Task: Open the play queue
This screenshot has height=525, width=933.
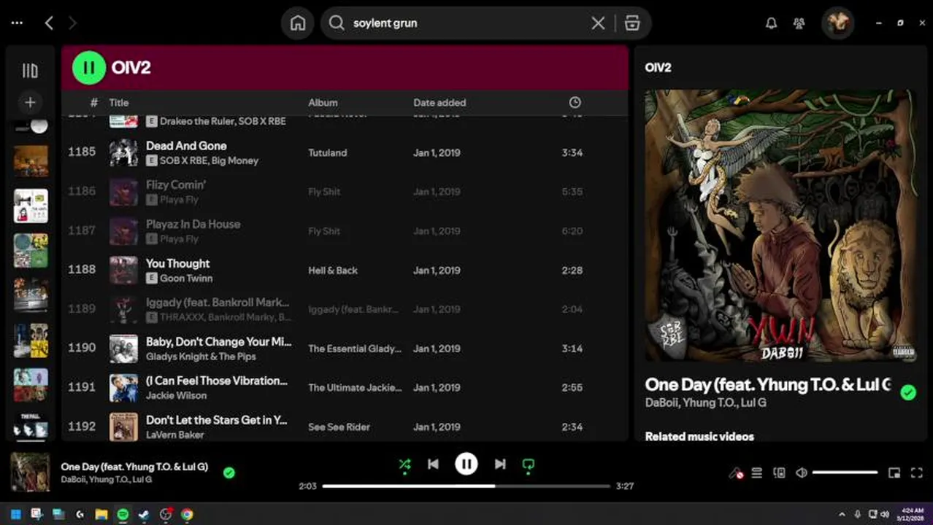Action: click(x=757, y=473)
